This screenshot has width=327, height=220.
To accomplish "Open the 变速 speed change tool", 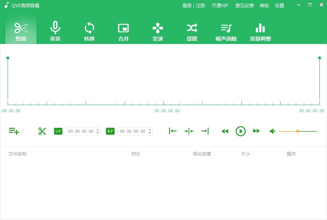I will [x=157, y=30].
